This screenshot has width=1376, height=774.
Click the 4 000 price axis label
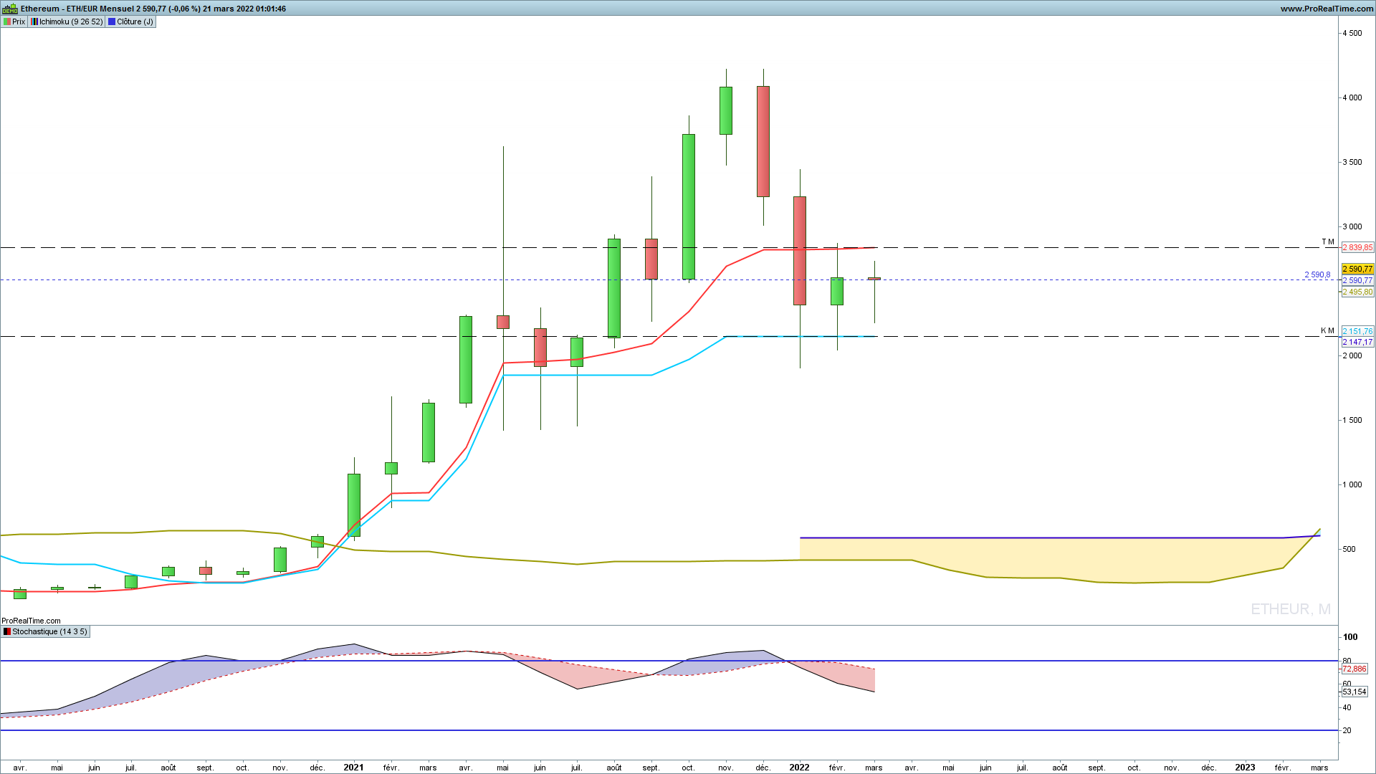[1352, 97]
